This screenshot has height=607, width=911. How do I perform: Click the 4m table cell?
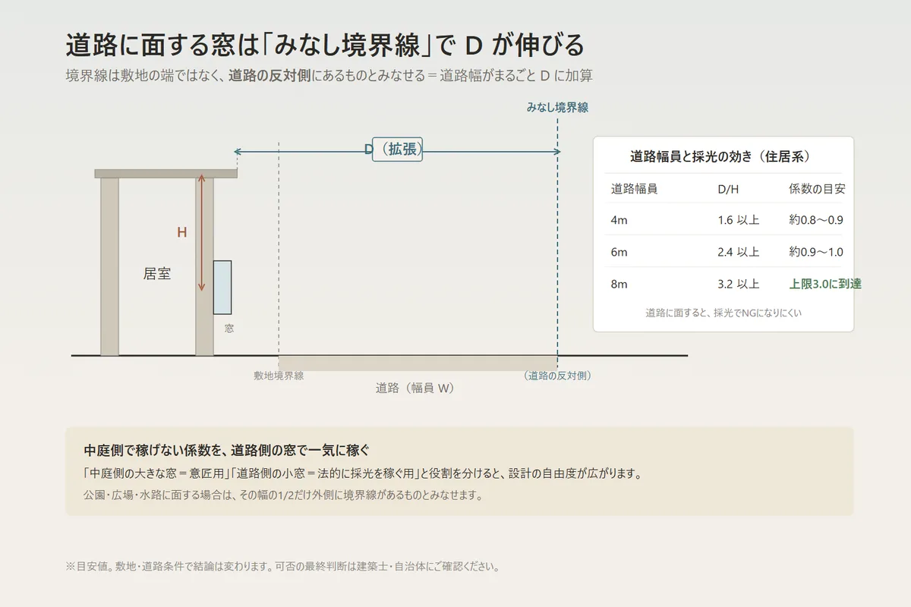[619, 221]
